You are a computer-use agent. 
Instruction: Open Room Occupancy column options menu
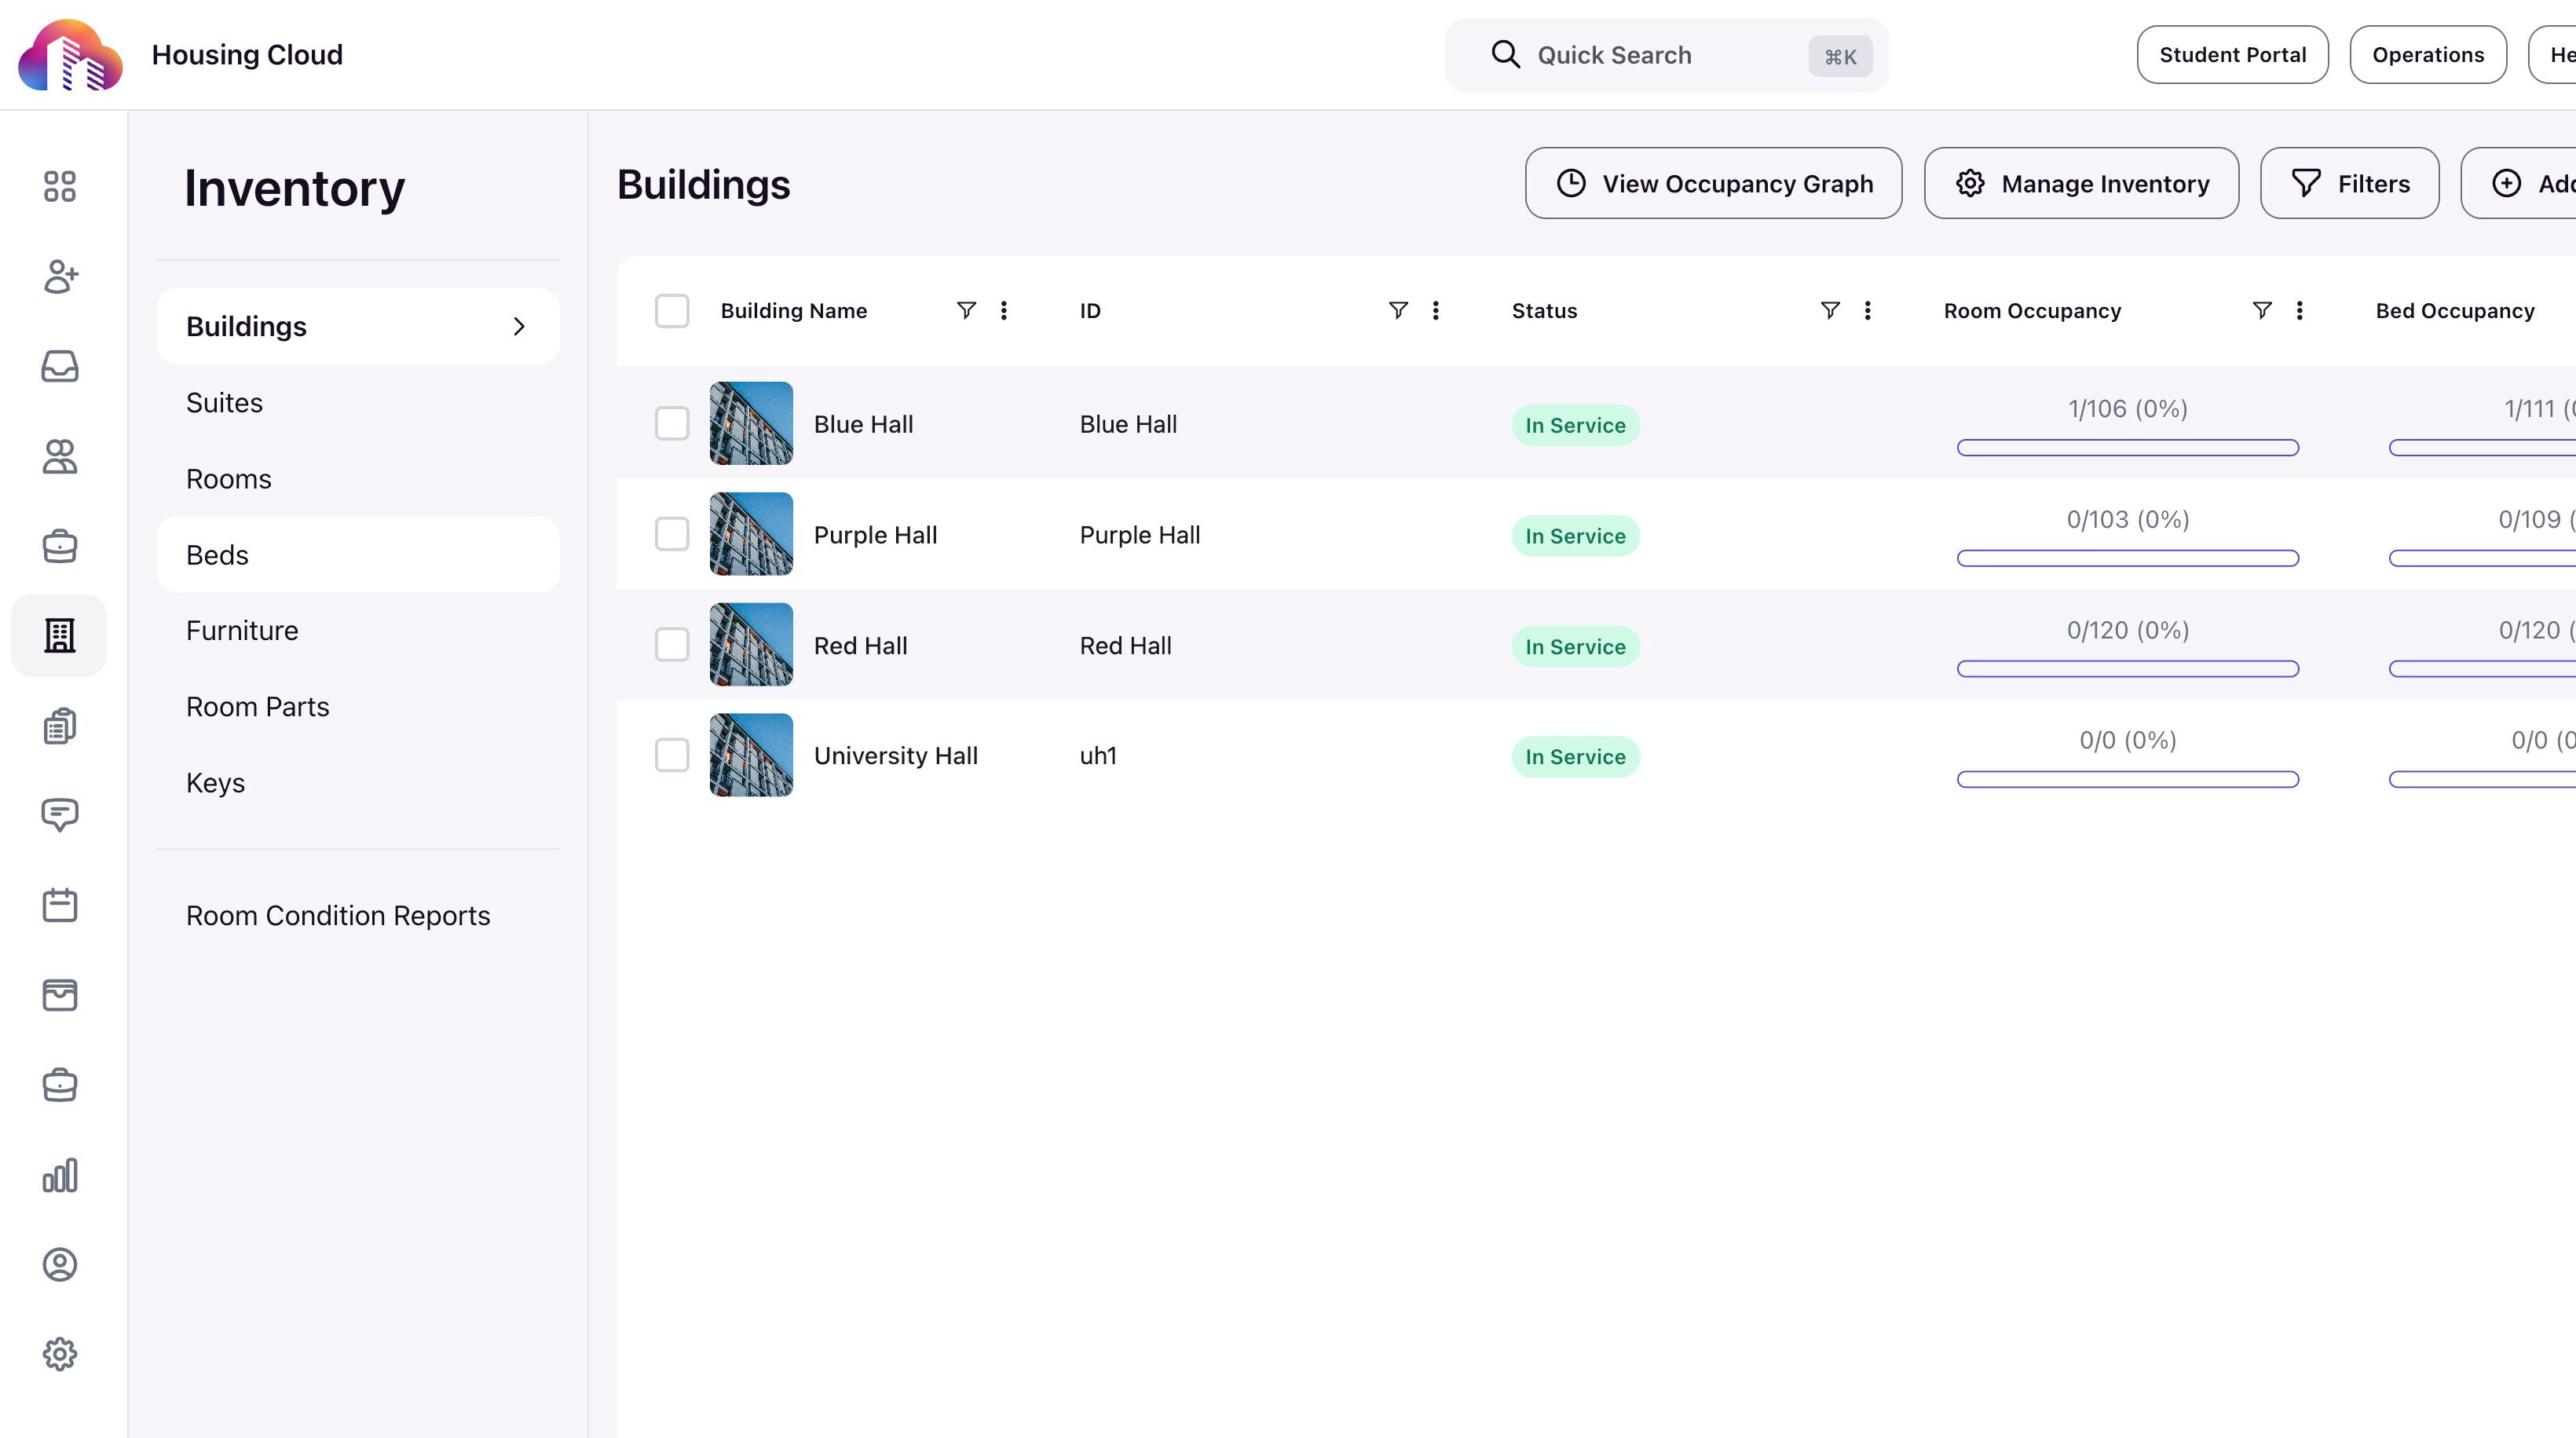[x=2299, y=310]
